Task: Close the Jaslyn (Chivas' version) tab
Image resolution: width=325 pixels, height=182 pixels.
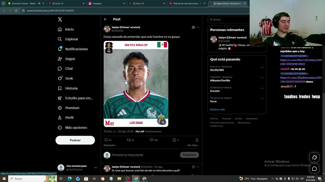Action: pyautogui.click(x=245, y=4)
